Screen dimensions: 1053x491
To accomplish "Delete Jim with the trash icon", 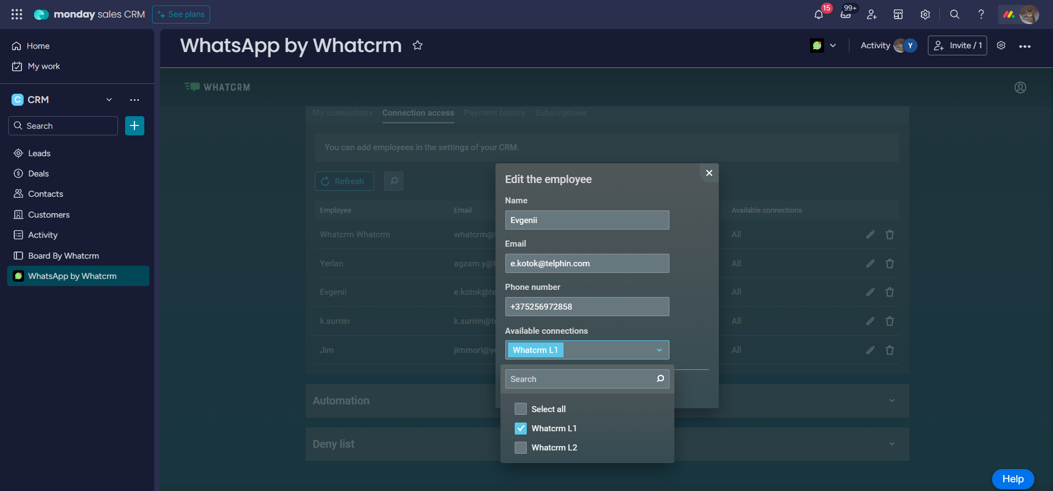I will [x=889, y=350].
